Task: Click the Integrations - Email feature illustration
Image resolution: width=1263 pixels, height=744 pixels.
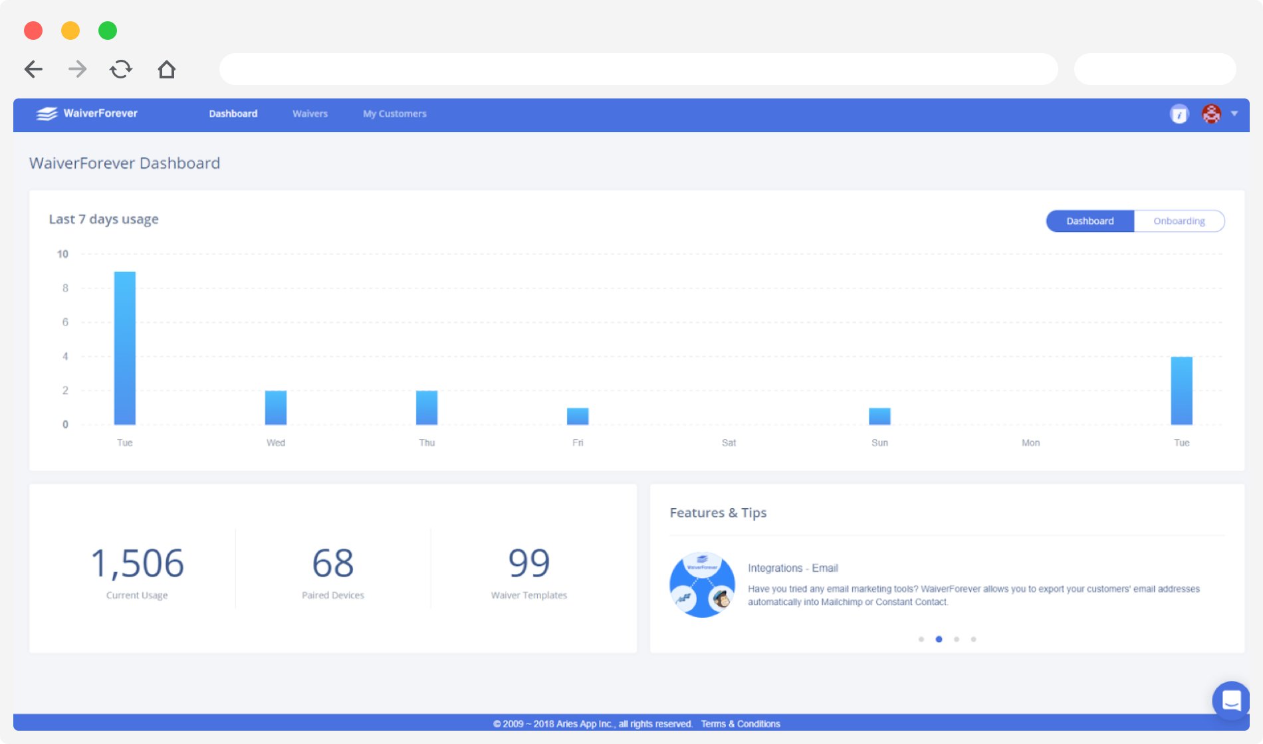Action: pyautogui.click(x=702, y=584)
